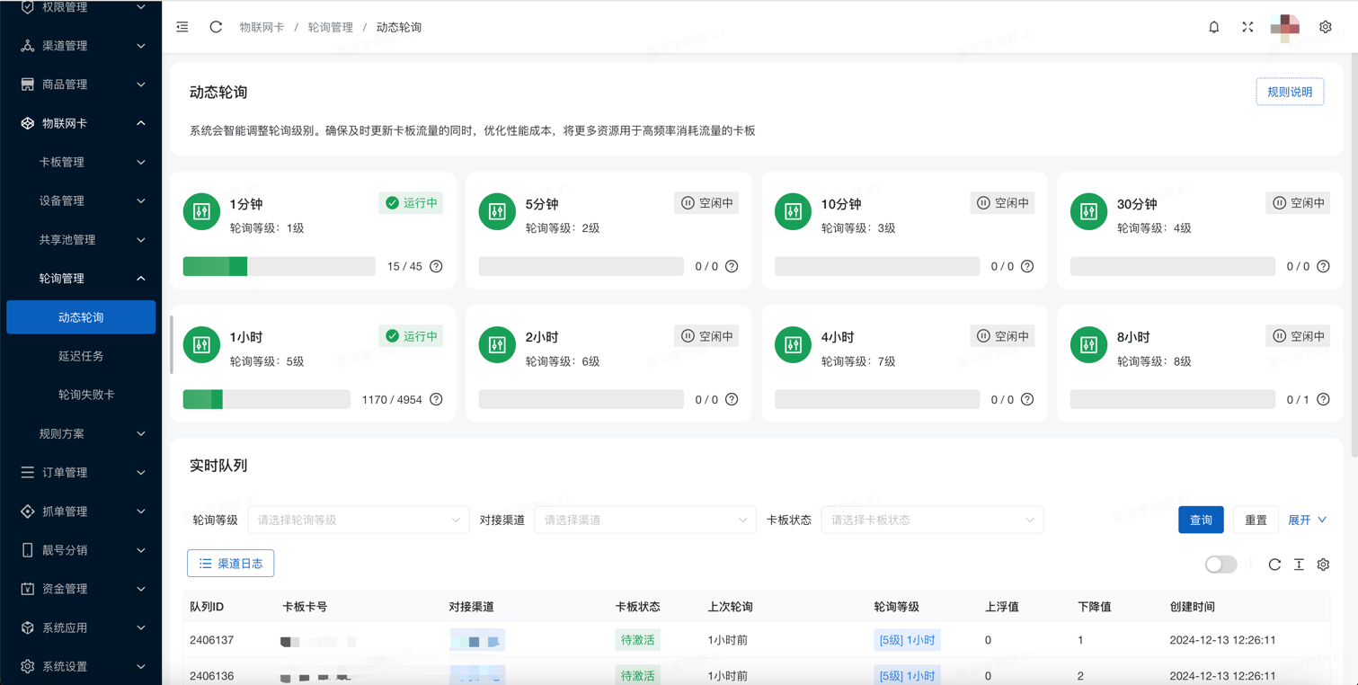The width and height of the screenshot is (1358, 685).
Task: Expand more filters with 展开
Action: click(x=1307, y=520)
